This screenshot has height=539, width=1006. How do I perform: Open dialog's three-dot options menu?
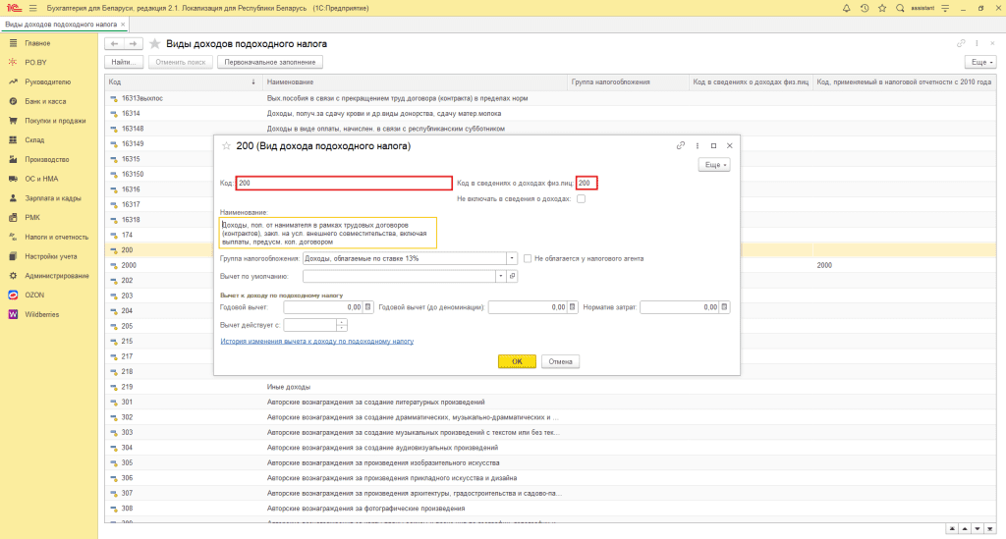point(698,145)
